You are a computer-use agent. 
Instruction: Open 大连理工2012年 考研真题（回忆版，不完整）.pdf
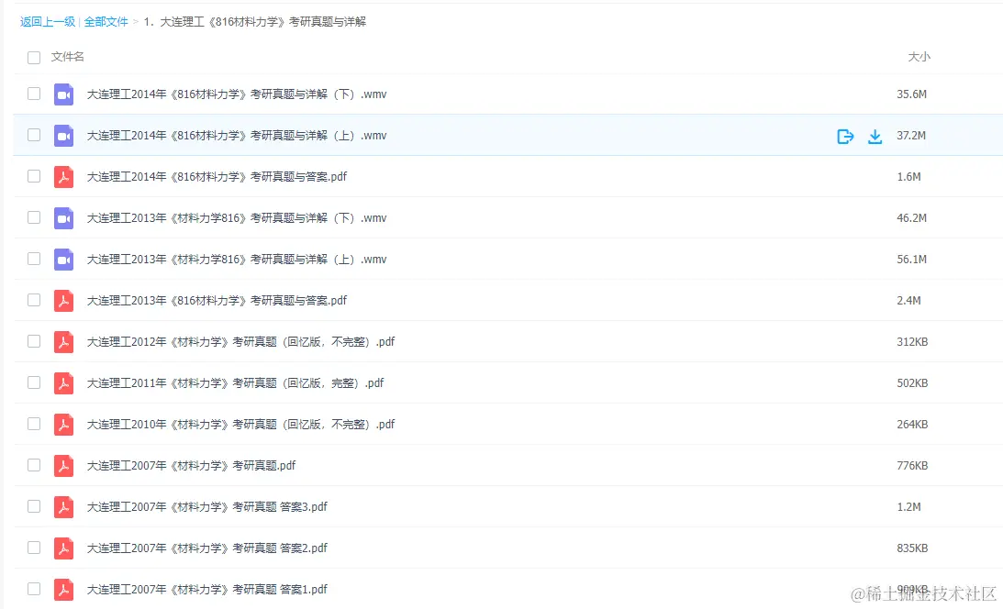[240, 342]
